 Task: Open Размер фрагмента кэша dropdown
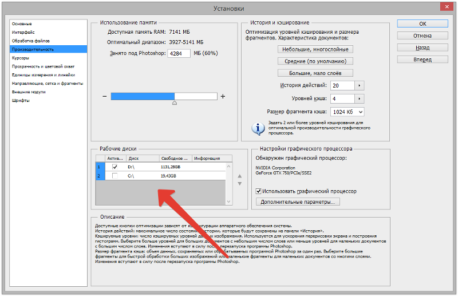pyautogui.click(x=348, y=112)
